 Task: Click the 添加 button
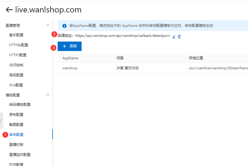coord(69,46)
